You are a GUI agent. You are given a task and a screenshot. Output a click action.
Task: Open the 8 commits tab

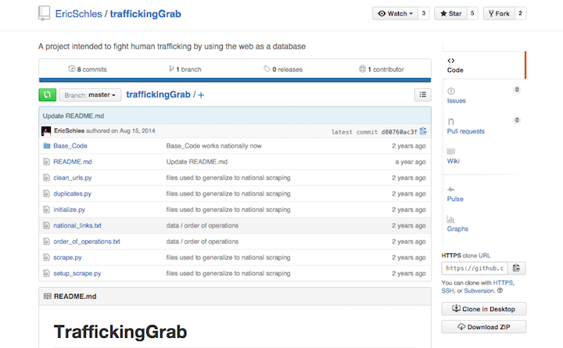88,70
